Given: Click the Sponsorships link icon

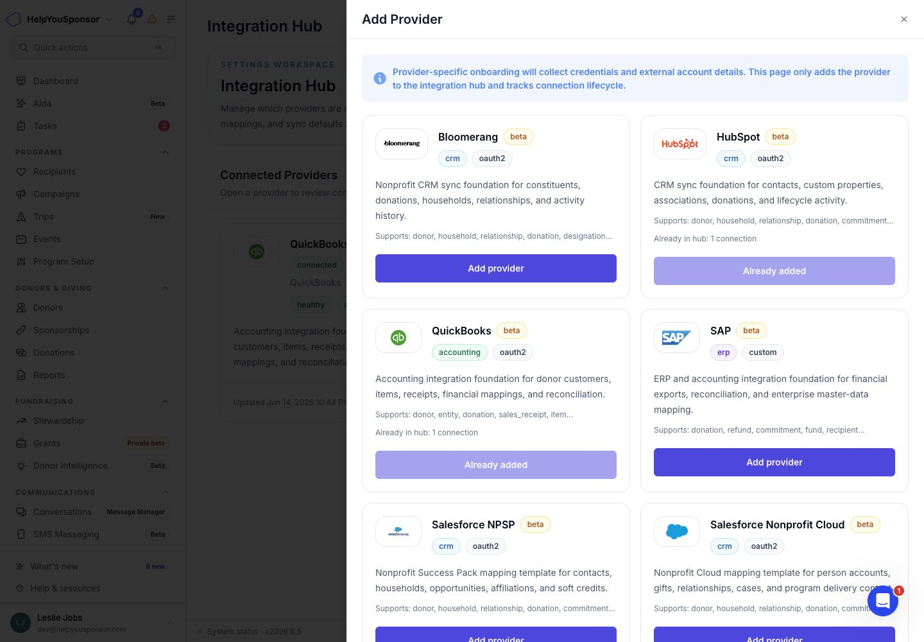Looking at the screenshot, I should click(x=21, y=330).
